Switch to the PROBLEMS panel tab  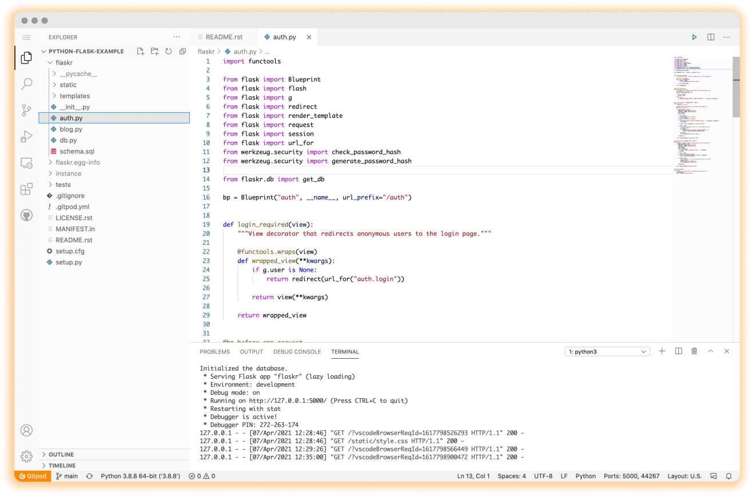pos(214,352)
